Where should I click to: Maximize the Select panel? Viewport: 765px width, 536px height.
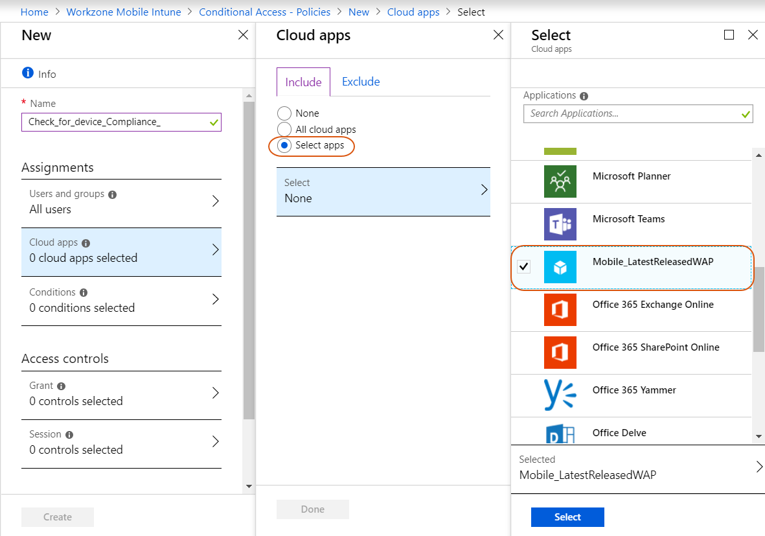coord(729,34)
